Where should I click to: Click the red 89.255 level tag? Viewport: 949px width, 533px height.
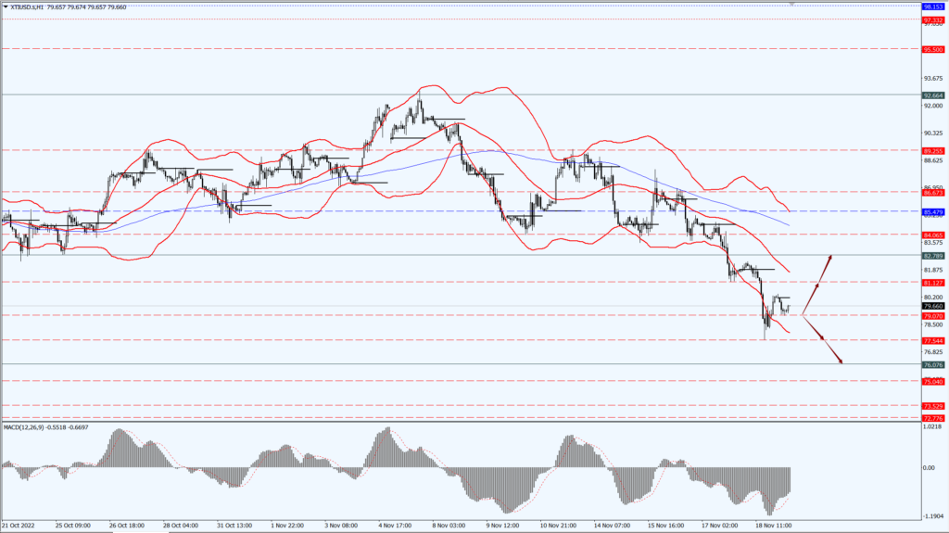[933, 150]
